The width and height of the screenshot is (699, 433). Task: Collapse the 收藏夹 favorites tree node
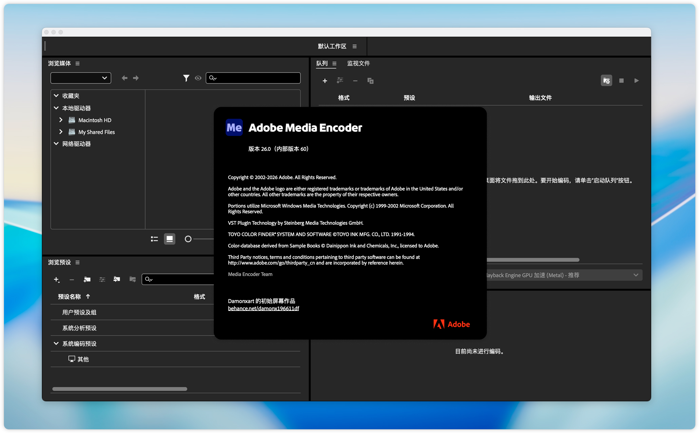click(56, 96)
